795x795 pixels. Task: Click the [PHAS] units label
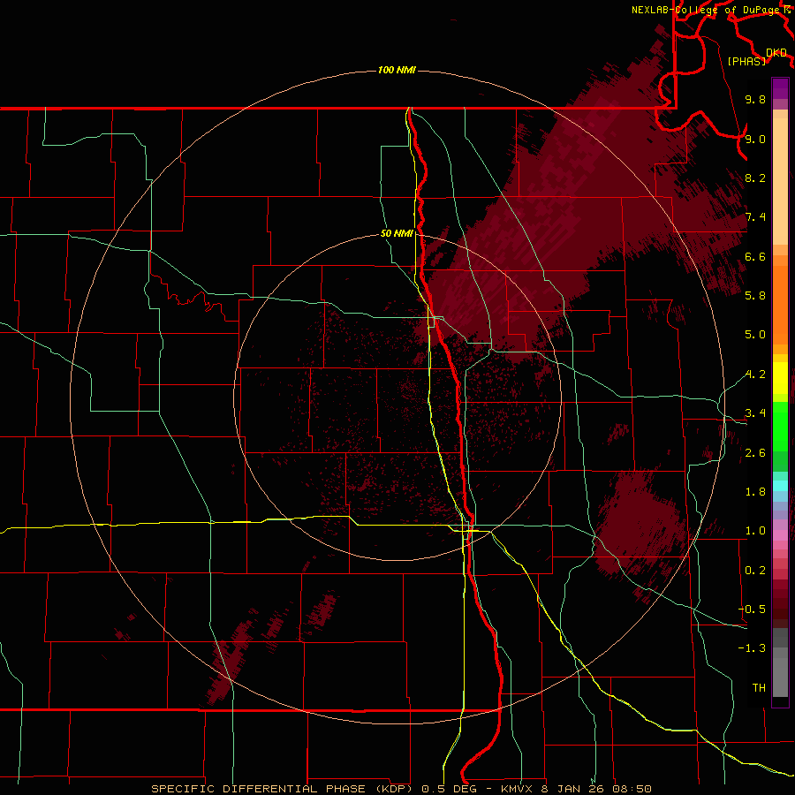coord(746,61)
